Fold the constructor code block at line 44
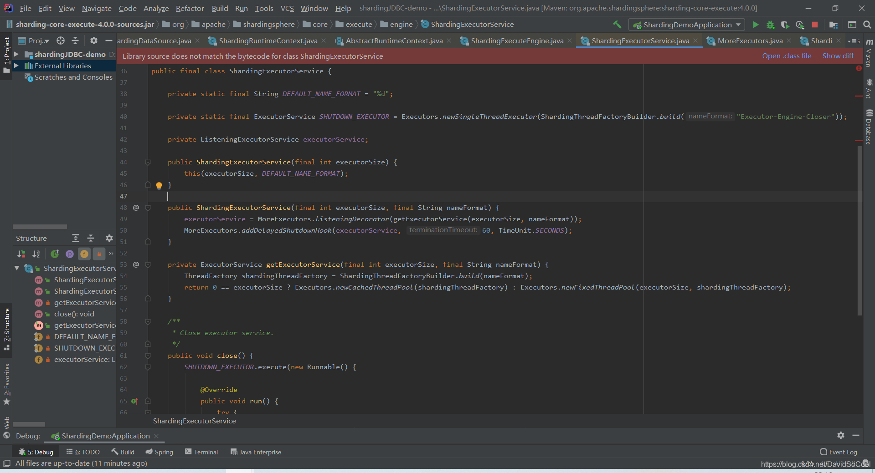Viewport: 875px width, 473px height. [x=148, y=162]
